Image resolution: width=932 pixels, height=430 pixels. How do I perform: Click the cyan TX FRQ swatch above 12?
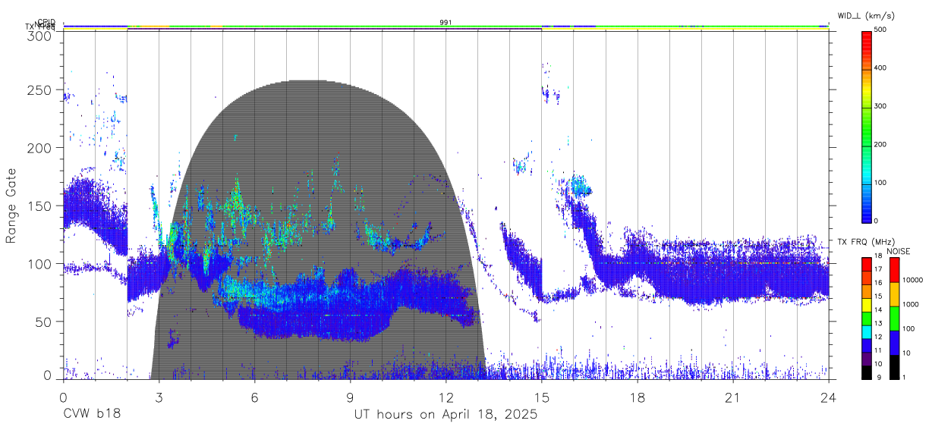[866, 331]
